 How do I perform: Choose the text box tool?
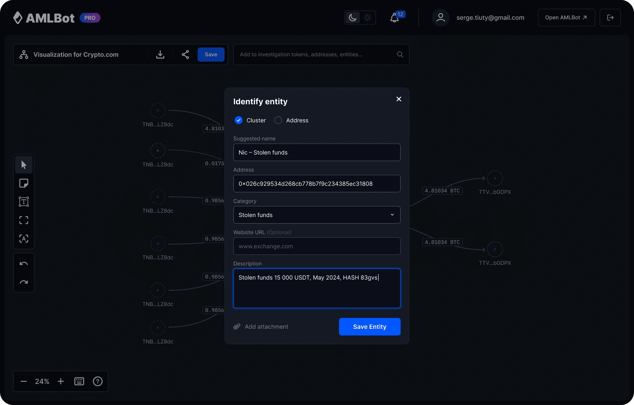tap(24, 202)
